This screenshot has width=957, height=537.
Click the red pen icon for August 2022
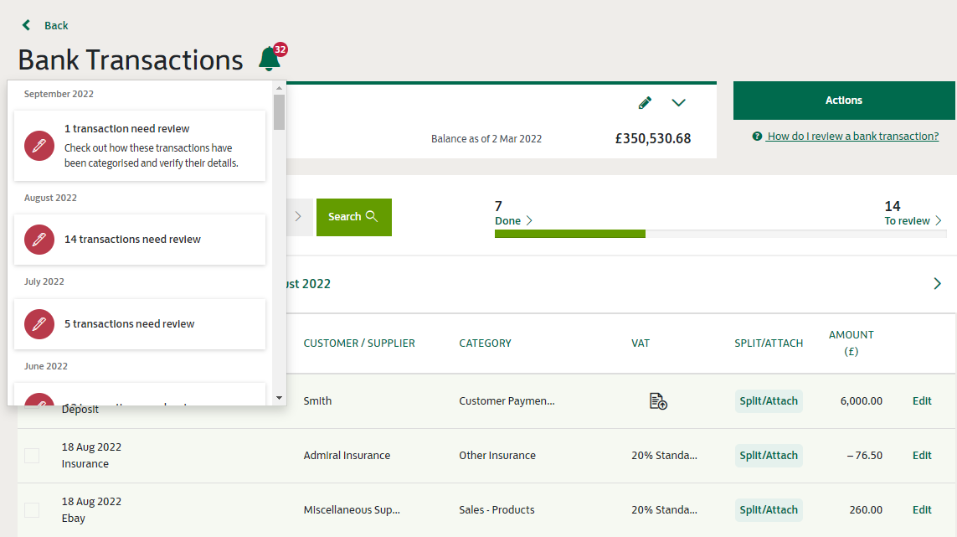[39, 240]
